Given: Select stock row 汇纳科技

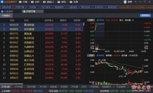Looking at the screenshot, I should tap(42, 64).
